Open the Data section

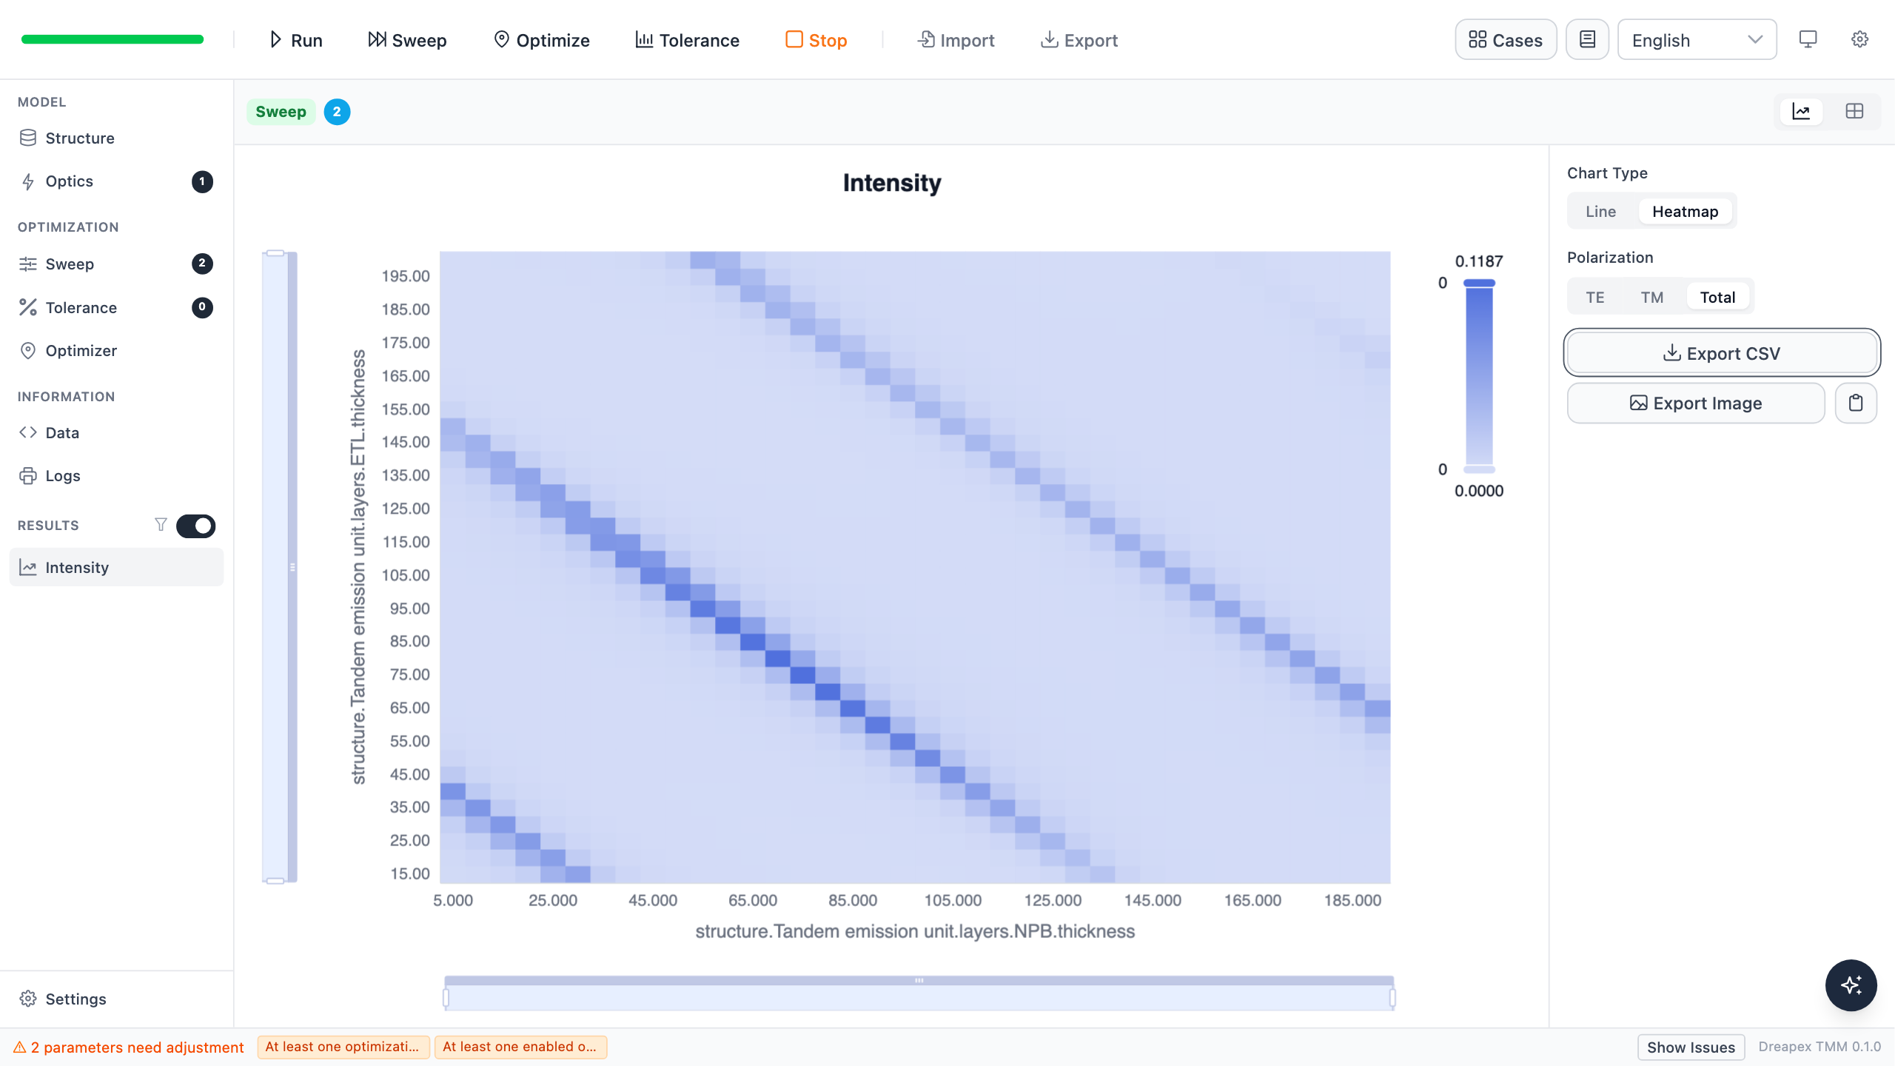point(116,433)
